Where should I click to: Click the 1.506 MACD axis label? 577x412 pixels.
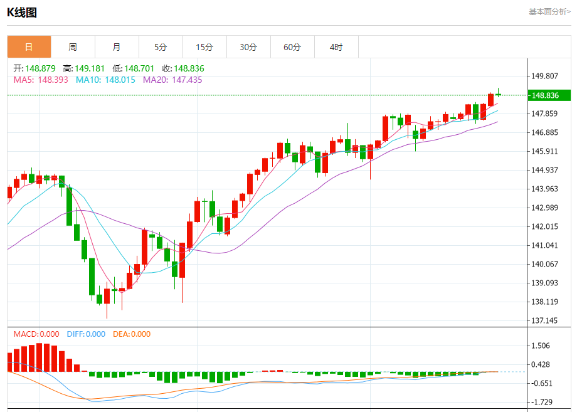click(541, 346)
